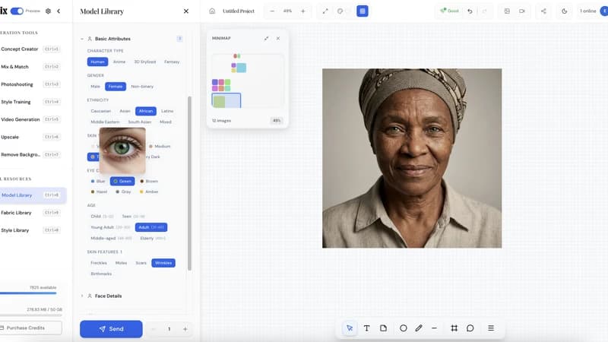Click the portrait image on canvas
This screenshot has height=342, width=608.
click(412, 158)
